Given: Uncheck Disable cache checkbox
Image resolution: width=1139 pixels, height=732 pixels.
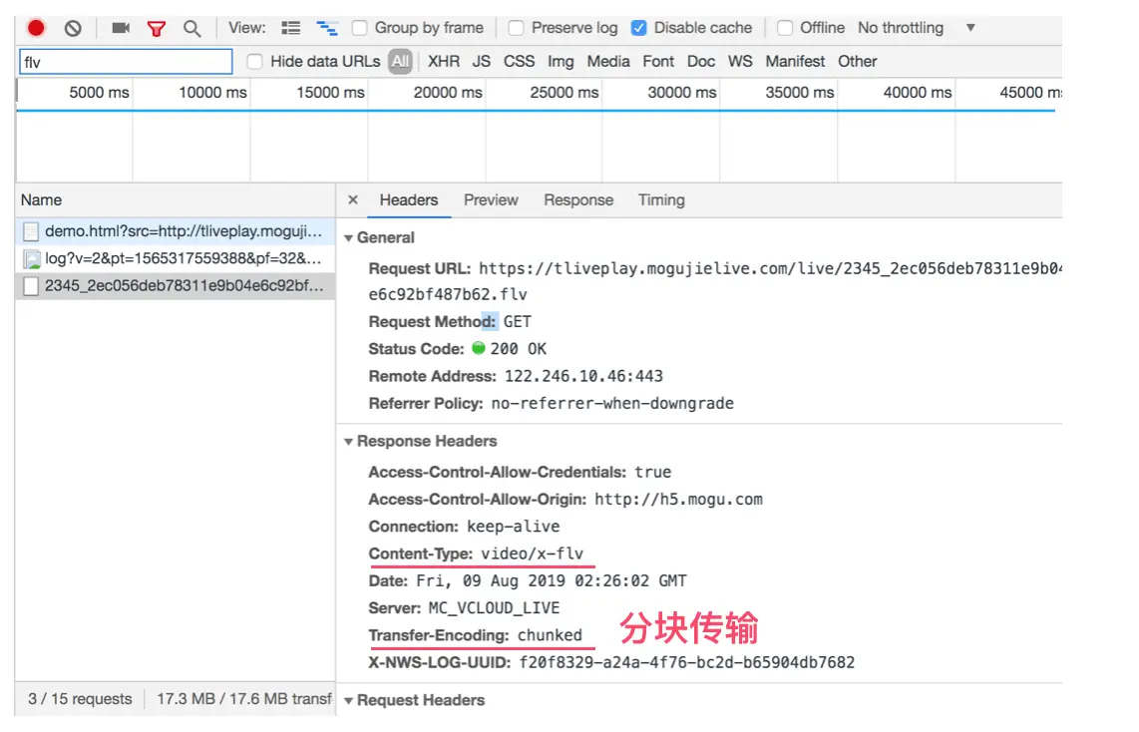Looking at the screenshot, I should 638,28.
